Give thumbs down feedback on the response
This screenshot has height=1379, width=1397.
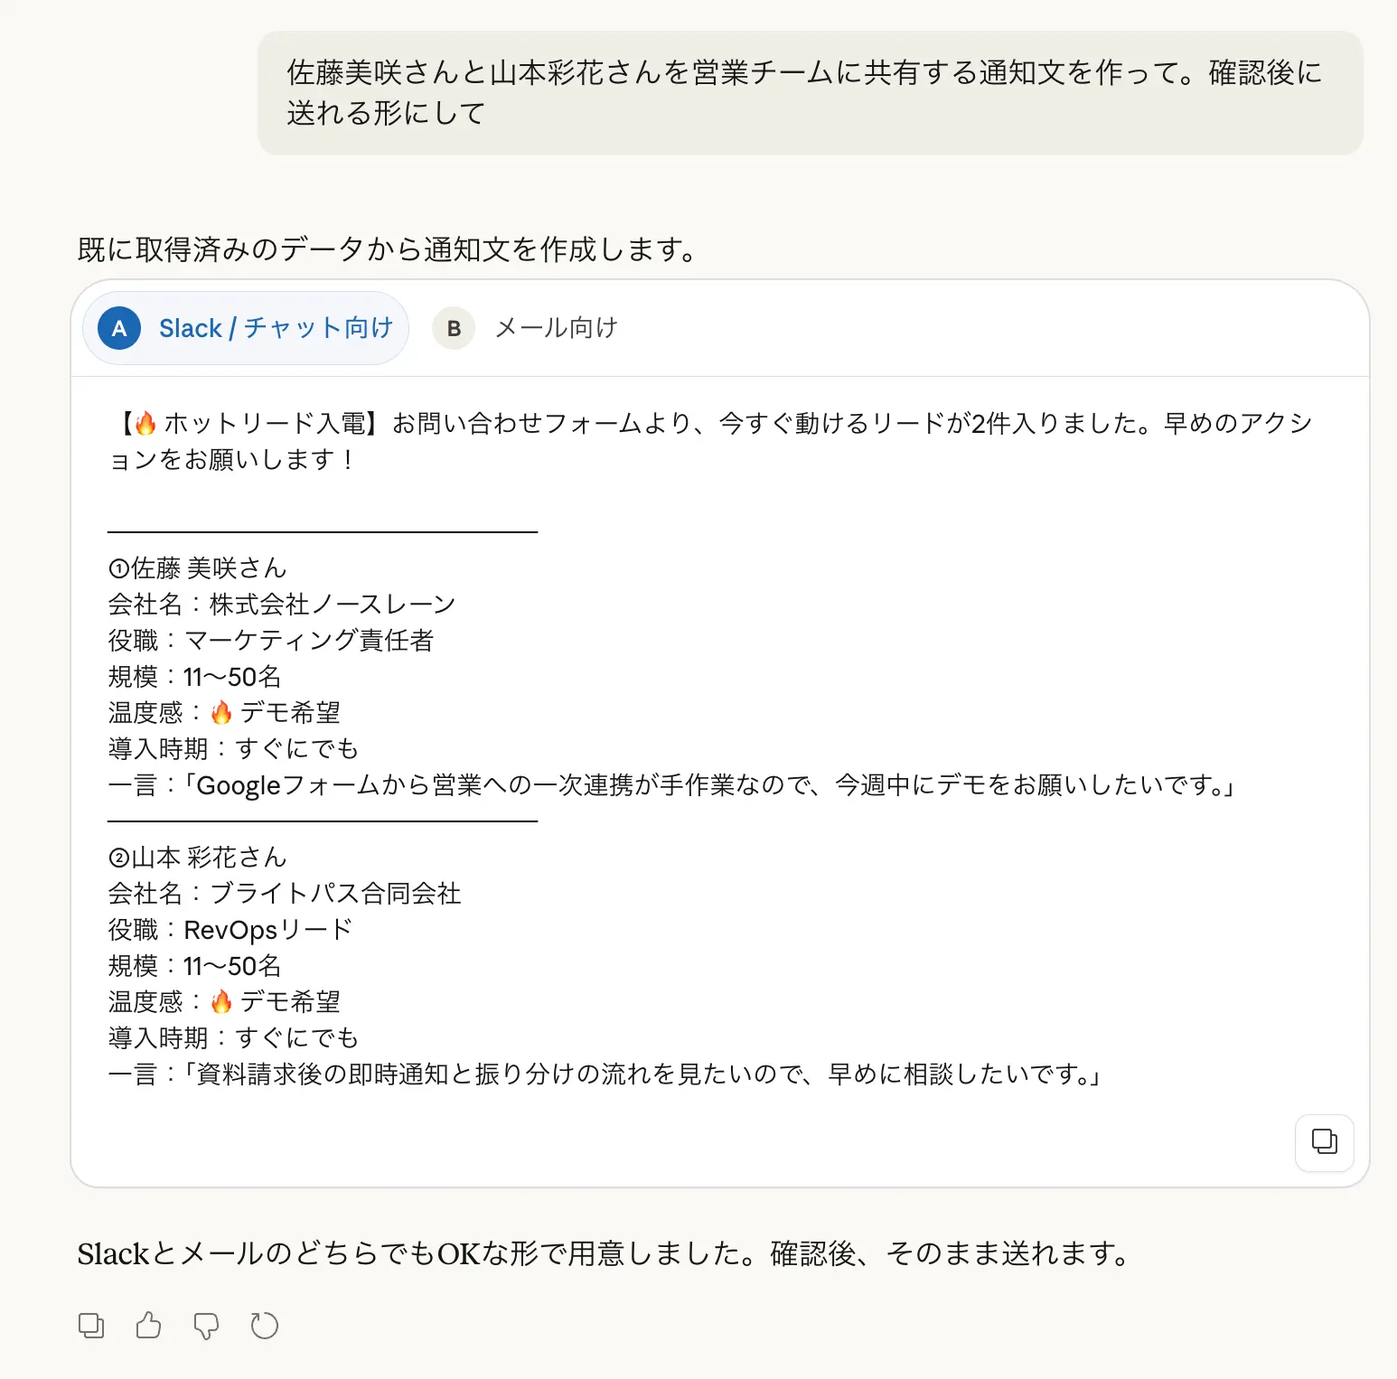point(206,1325)
